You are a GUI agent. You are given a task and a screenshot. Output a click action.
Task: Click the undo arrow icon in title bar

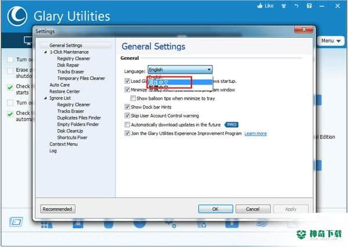[x=296, y=6]
